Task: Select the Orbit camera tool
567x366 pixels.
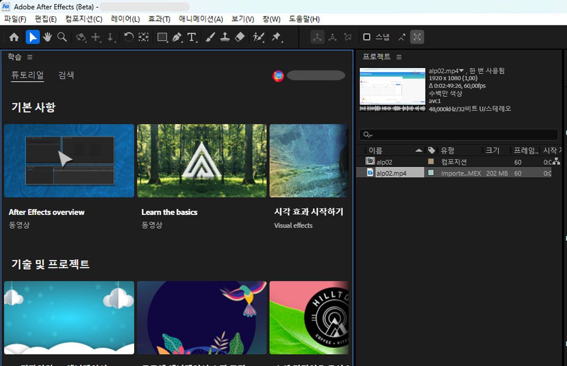Action: click(x=81, y=37)
